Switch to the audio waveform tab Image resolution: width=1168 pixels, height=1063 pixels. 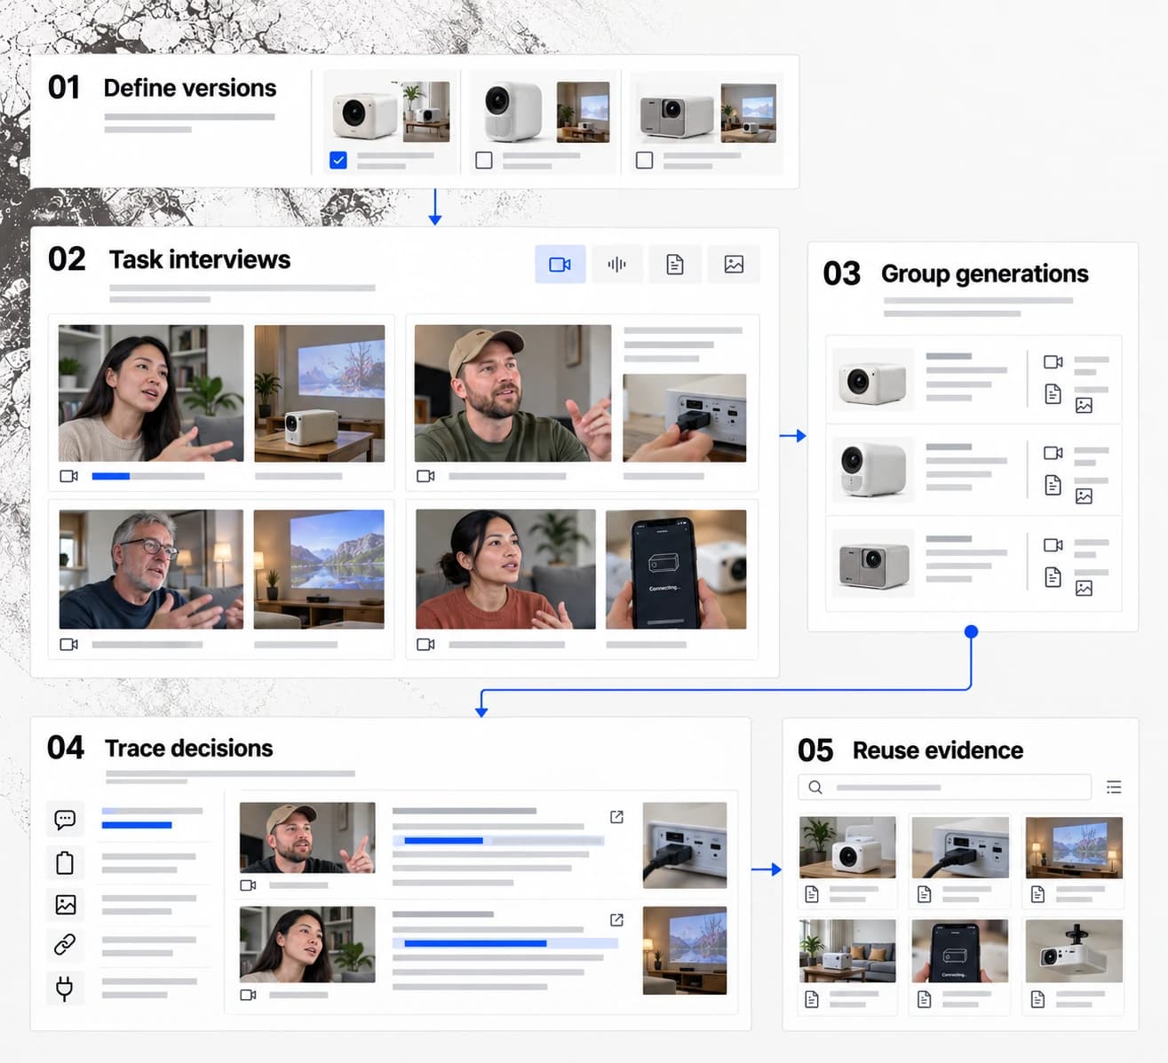[x=616, y=265]
